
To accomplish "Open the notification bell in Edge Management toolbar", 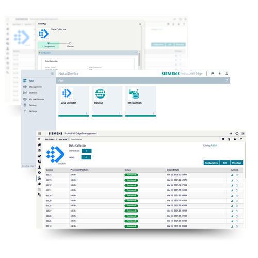I will tap(235, 139).
